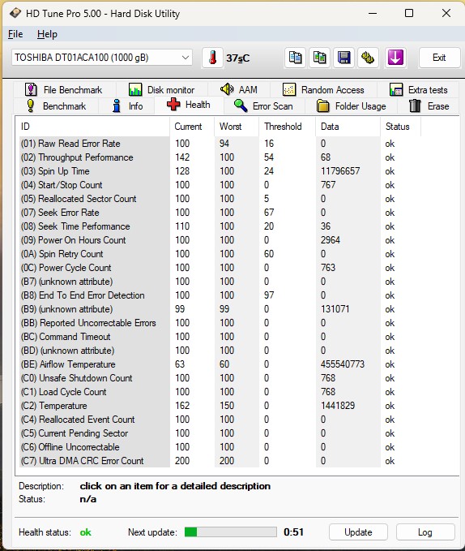Click the HD Tune Pro title bar icon

[15, 13]
